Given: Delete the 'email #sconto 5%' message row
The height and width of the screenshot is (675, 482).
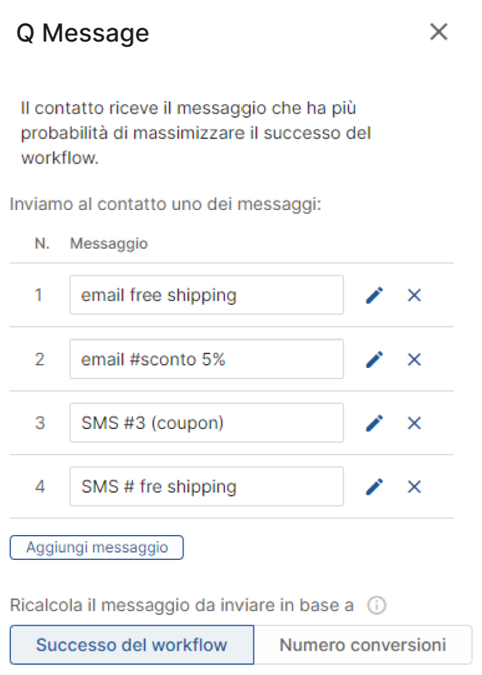Looking at the screenshot, I should [x=414, y=360].
